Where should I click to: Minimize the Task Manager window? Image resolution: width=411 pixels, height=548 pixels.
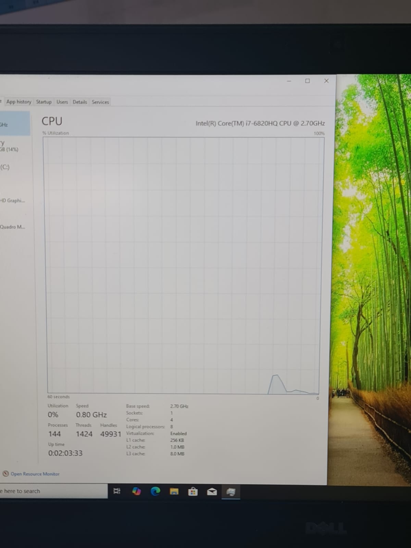[289, 81]
